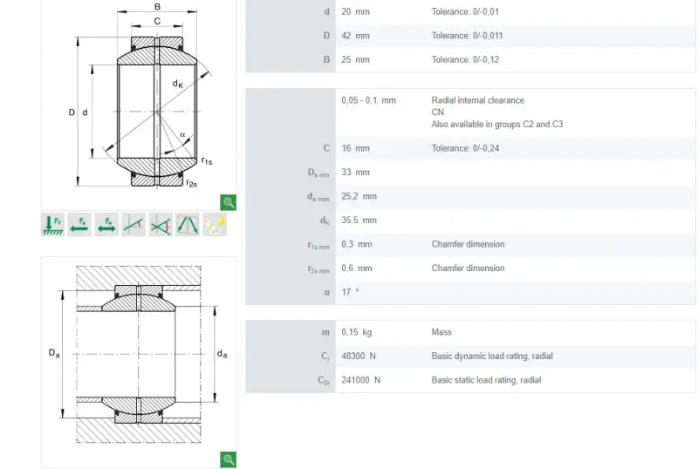This screenshot has width=698, height=469.
Task: Click the 48300 N dynamic load rating value
Action: click(x=359, y=356)
